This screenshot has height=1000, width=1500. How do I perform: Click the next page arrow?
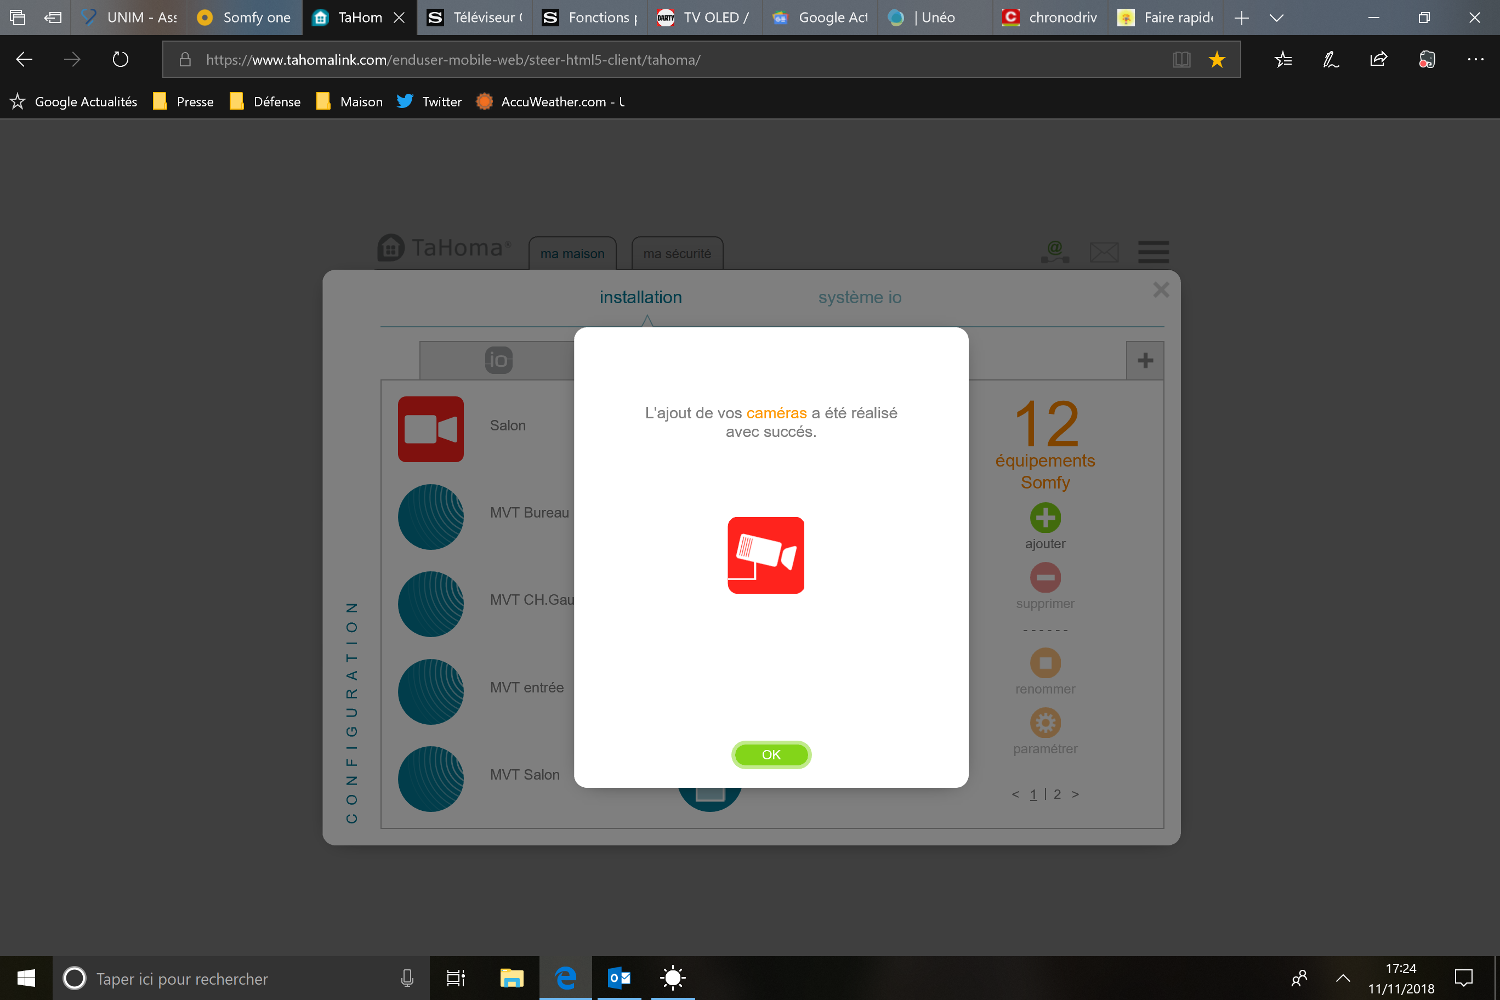(x=1076, y=794)
